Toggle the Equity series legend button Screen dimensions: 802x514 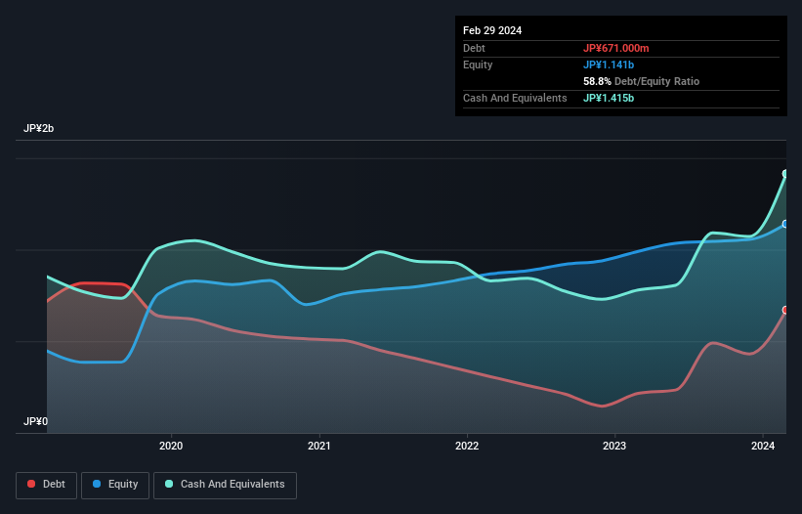(x=115, y=485)
